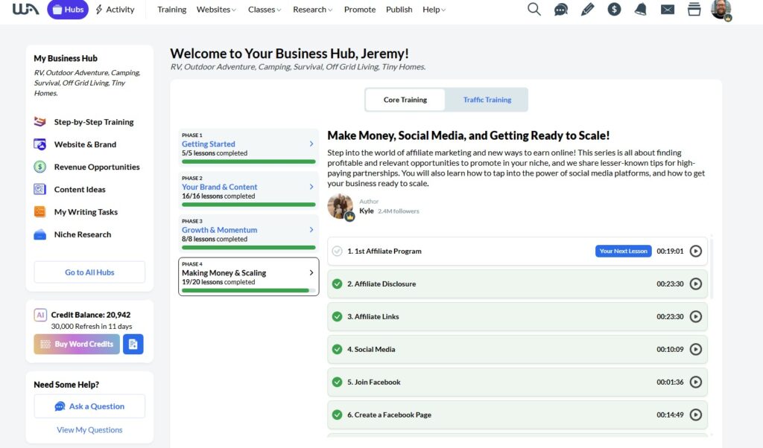Viewport: 763px width, 448px height.
Task: Play the Join Facebook lesson
Action: [x=696, y=382]
